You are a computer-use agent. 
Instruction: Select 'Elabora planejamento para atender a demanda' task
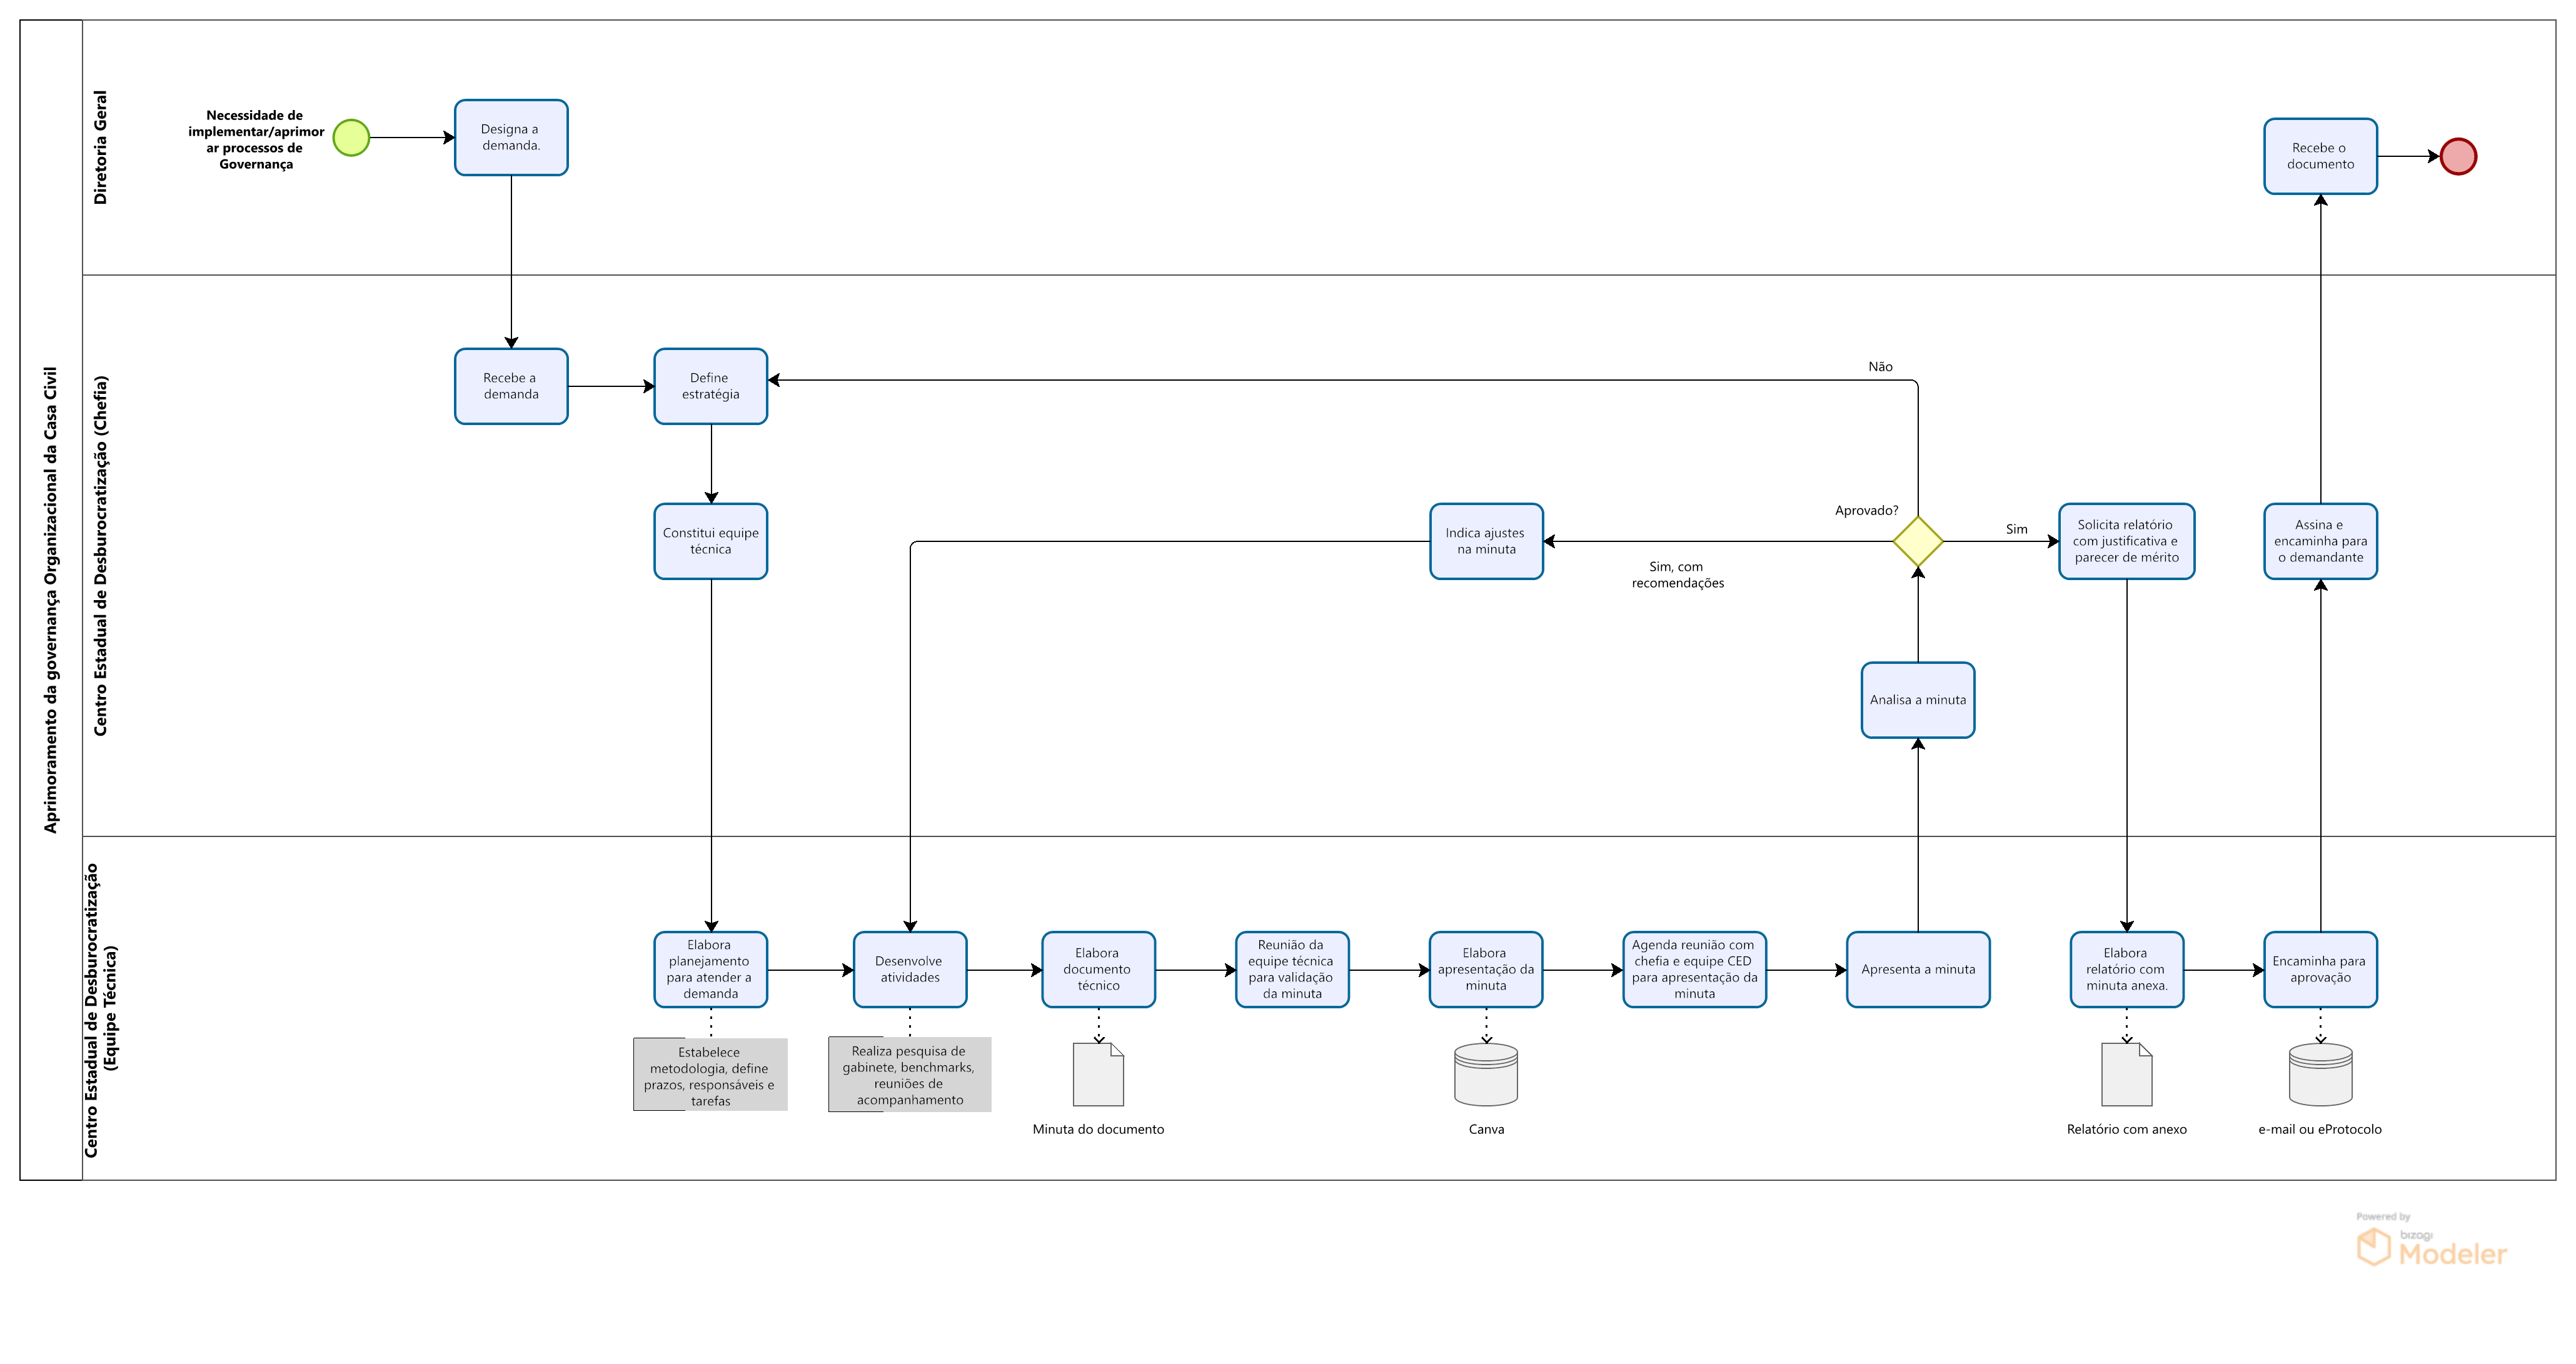(710, 969)
